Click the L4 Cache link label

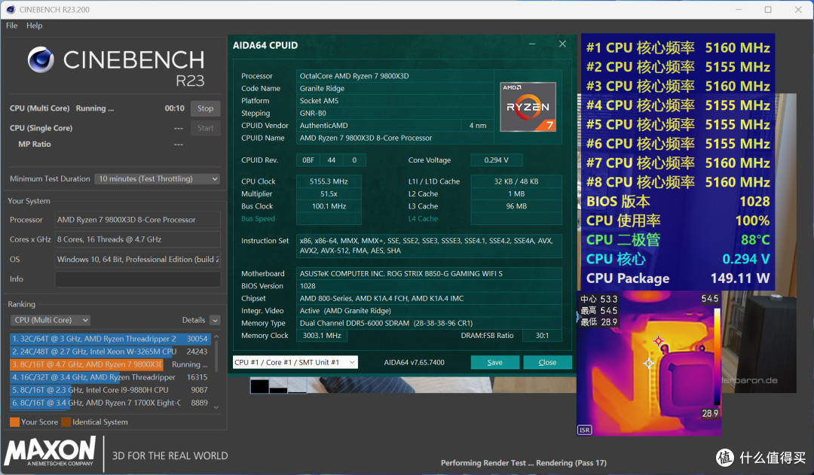423,219
